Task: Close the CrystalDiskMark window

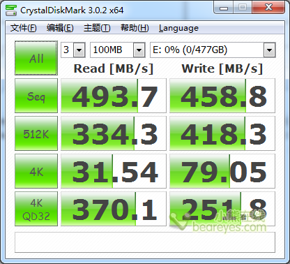Action: [268, 8]
